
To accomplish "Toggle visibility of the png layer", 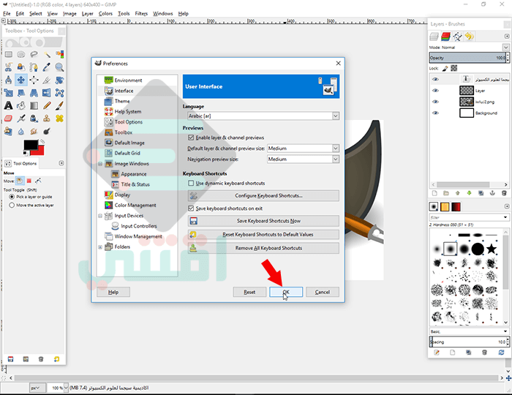I will tap(435, 102).
